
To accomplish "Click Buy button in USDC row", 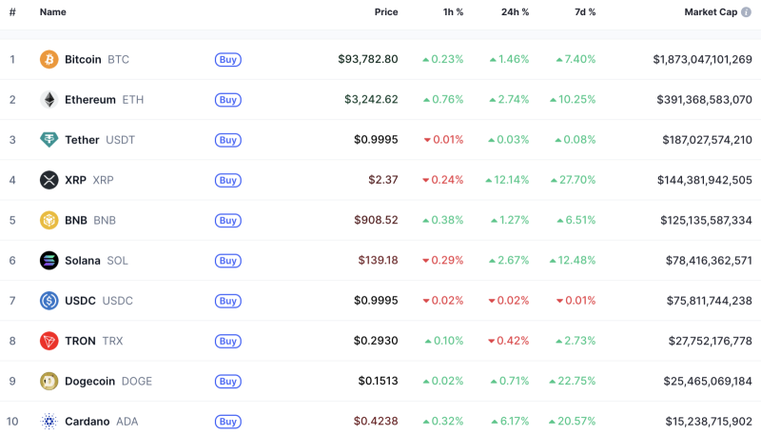I will click(x=228, y=301).
